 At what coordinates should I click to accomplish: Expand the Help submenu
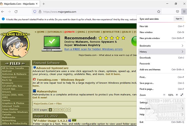[162, 114]
